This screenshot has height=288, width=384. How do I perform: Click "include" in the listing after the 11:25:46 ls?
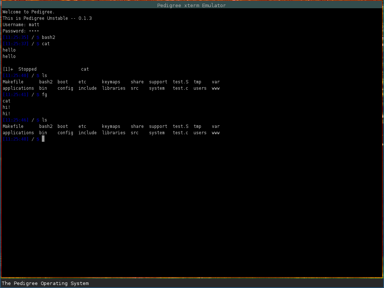click(x=87, y=133)
